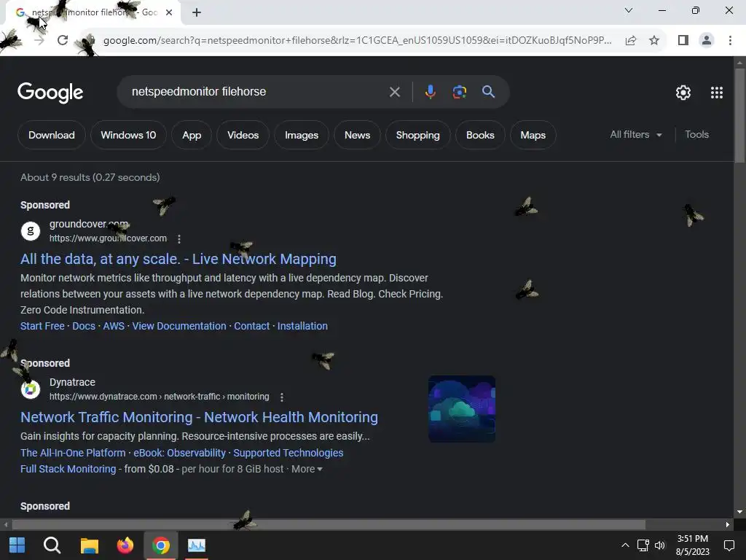Switch to News results
This screenshot has height=560, width=746.
point(357,135)
